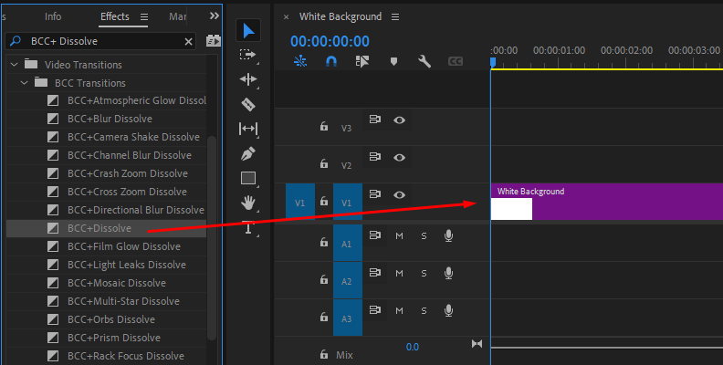Mute audio track A1
723x365 pixels.
(399, 236)
